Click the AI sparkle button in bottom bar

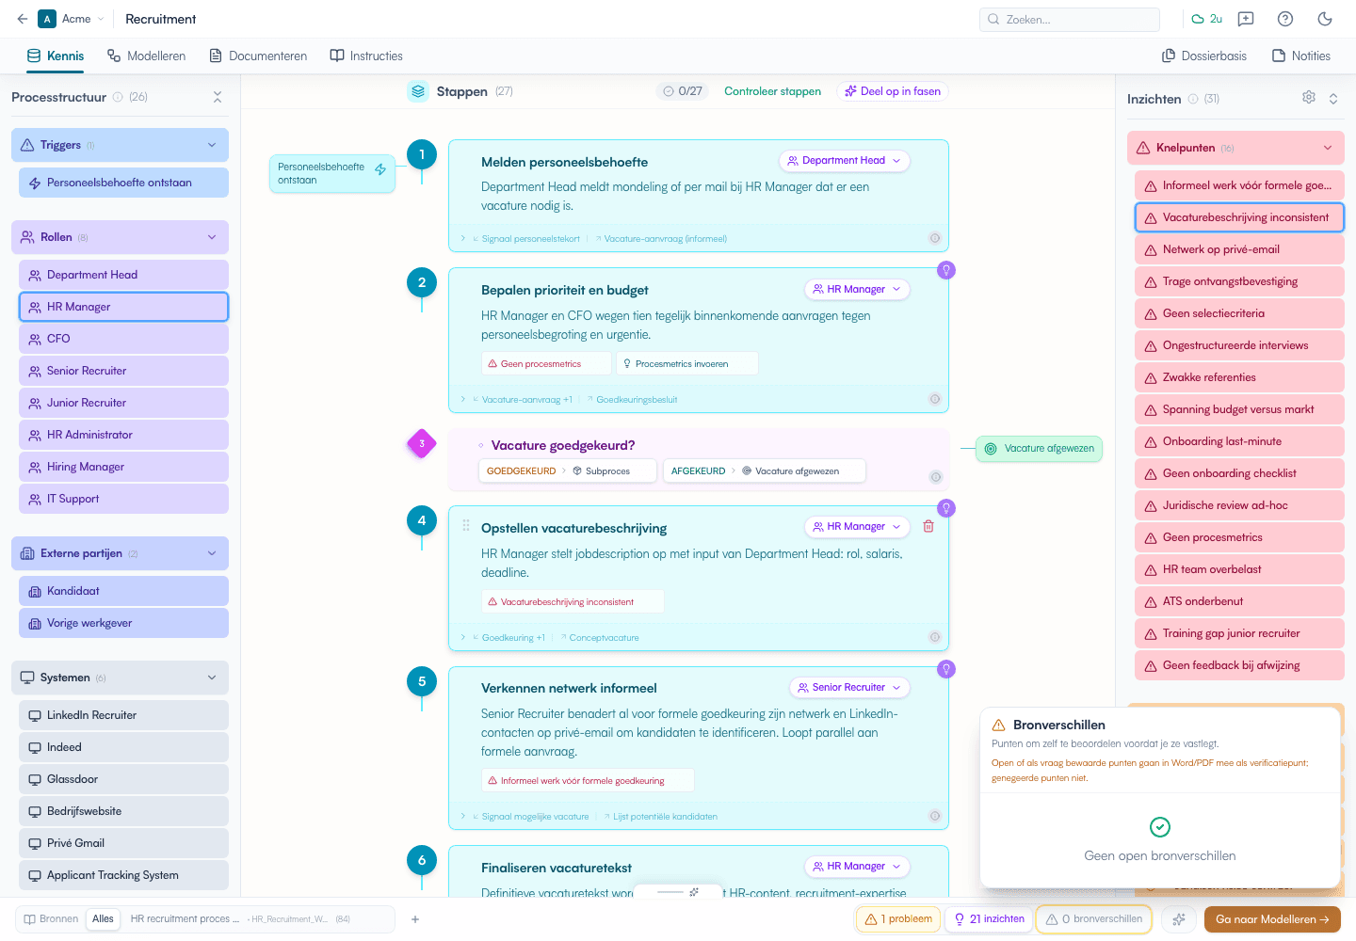tap(1179, 919)
